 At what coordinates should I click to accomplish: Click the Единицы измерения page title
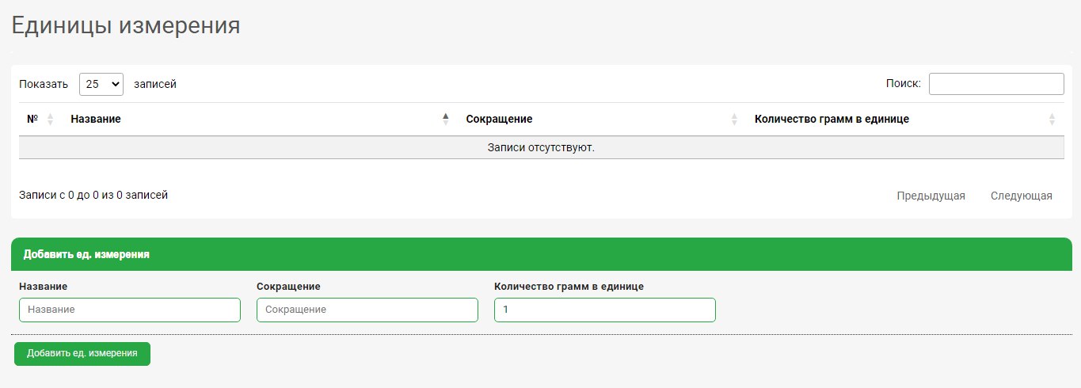coord(125,25)
